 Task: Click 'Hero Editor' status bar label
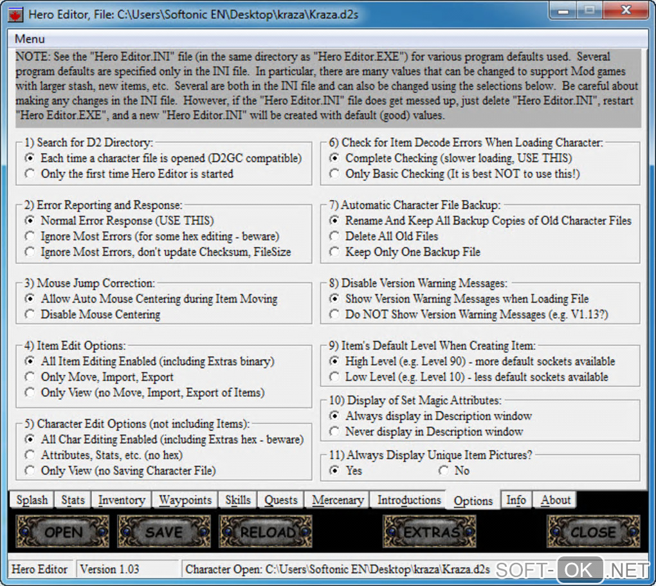(x=39, y=569)
